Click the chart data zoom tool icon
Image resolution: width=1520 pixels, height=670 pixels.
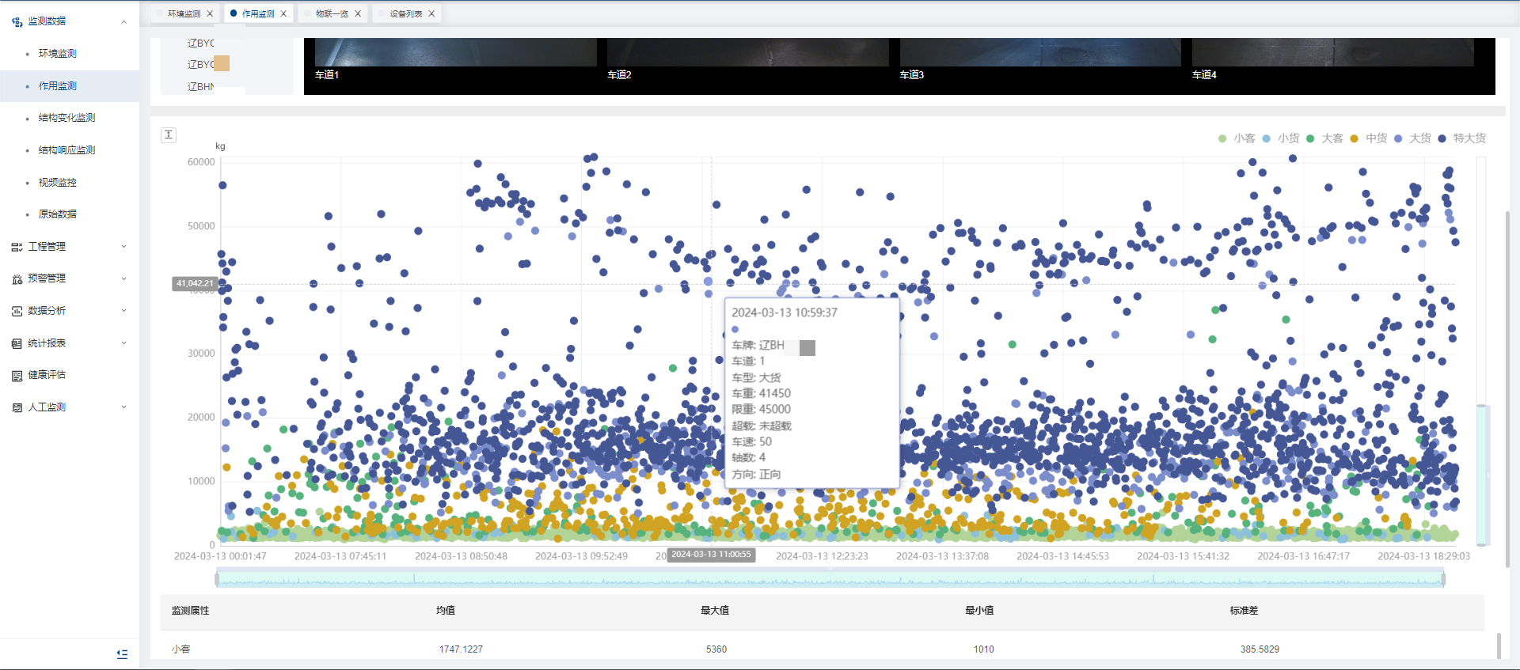click(169, 135)
